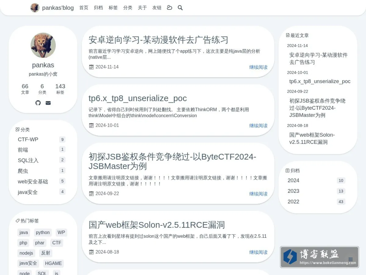
Task: Open 友链 in the navigation bar
Action: click(157, 8)
